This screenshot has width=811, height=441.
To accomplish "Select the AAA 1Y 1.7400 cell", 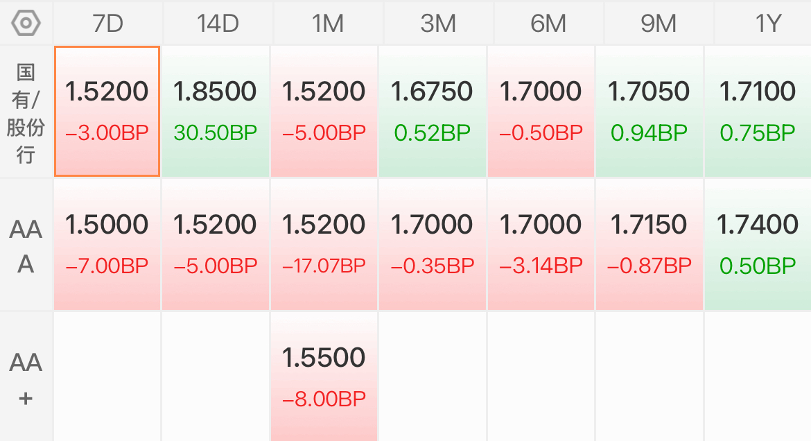I will coord(758,244).
